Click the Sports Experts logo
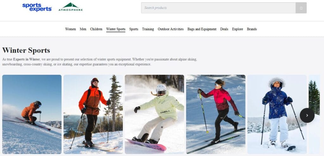The image size is (324, 156). tap(37, 7)
